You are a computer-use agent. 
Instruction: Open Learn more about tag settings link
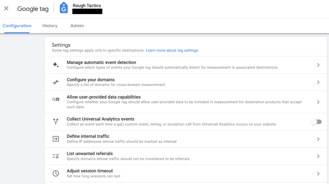(x=172, y=50)
